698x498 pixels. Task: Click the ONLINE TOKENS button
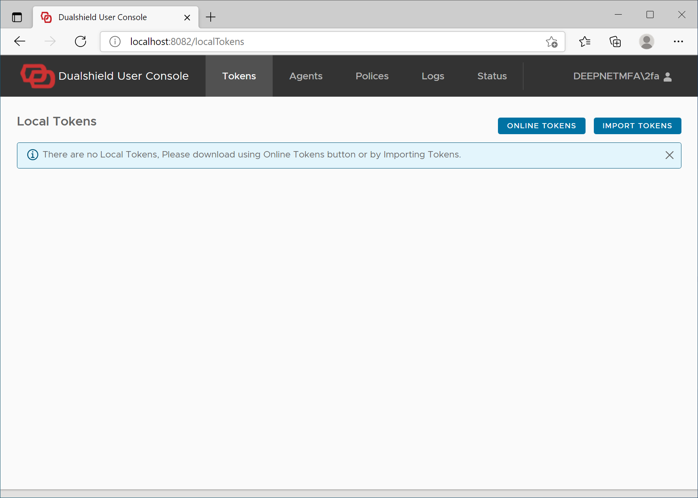coord(541,126)
